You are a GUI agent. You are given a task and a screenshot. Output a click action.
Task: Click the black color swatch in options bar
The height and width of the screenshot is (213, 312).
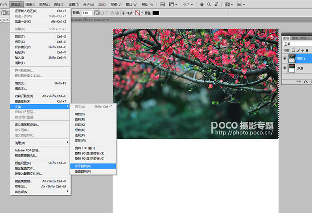tap(156, 13)
